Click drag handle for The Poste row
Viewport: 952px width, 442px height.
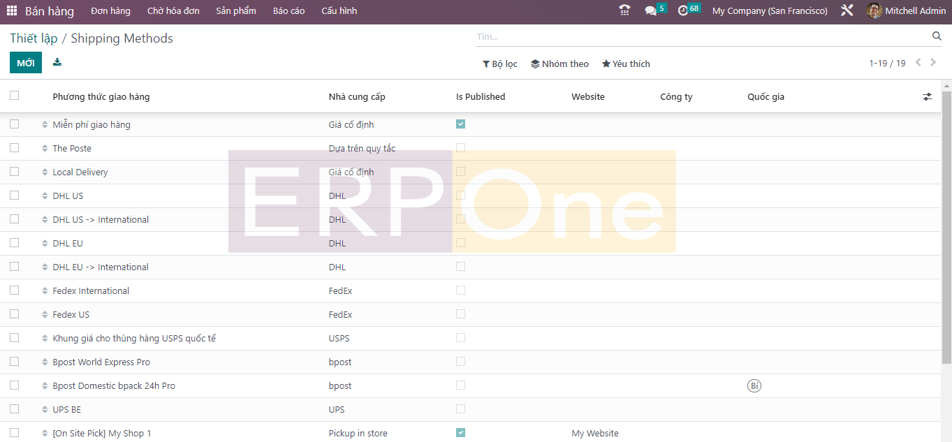(x=45, y=149)
